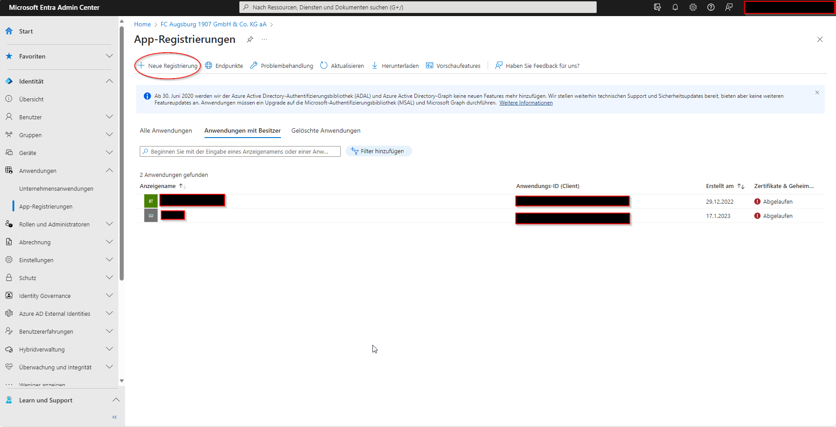Select App-Registrierungen in sidebar
This screenshot has width=836, height=427.
(x=46, y=206)
